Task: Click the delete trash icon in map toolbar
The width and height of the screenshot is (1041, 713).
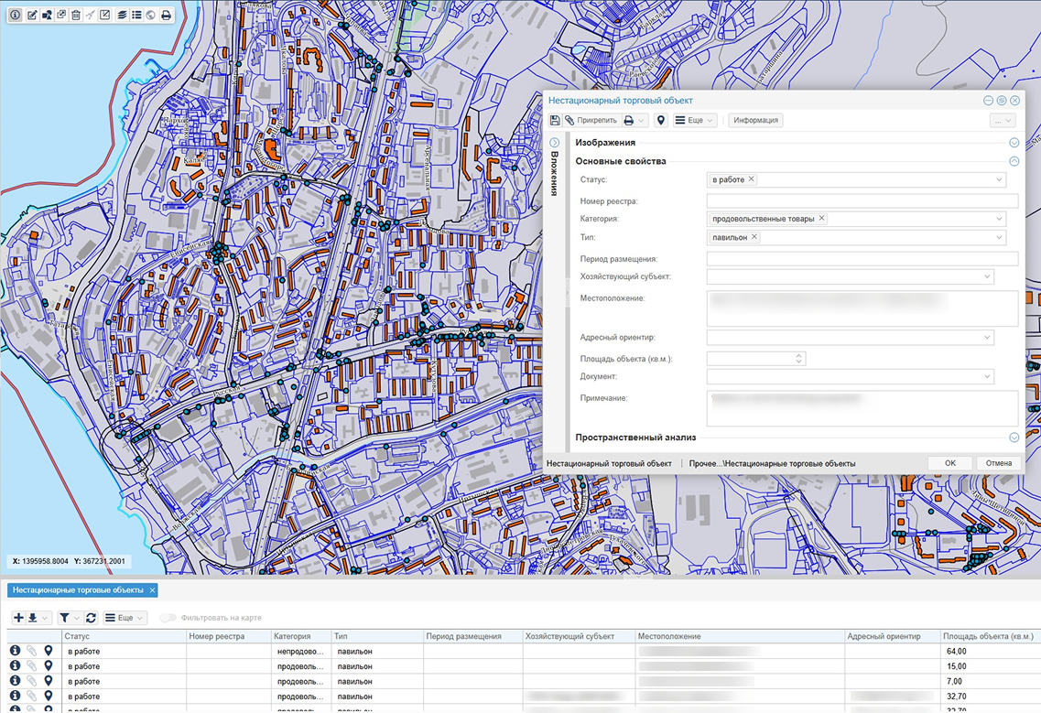Action: (x=76, y=16)
